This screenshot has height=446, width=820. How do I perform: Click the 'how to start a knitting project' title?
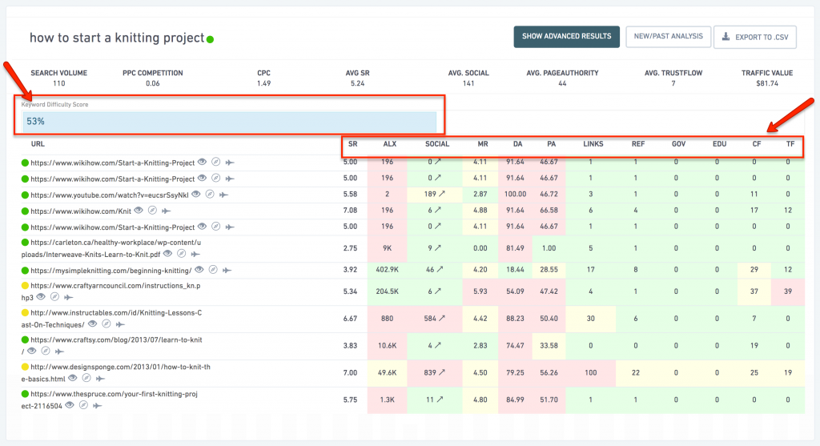click(x=117, y=38)
